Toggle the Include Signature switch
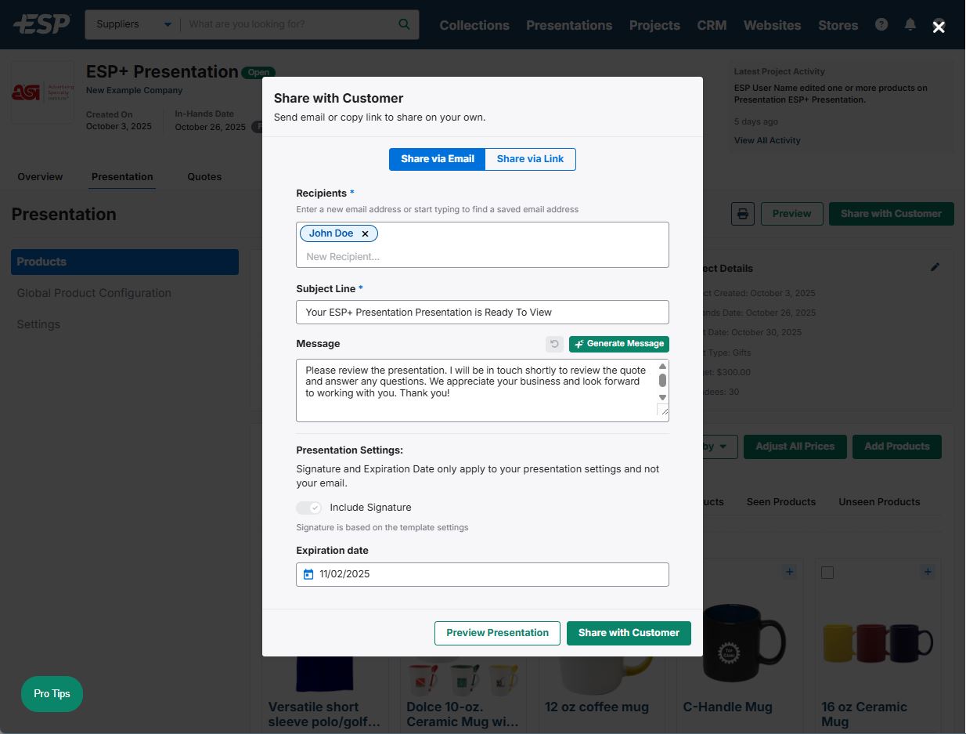This screenshot has height=734, width=966. pos(309,508)
